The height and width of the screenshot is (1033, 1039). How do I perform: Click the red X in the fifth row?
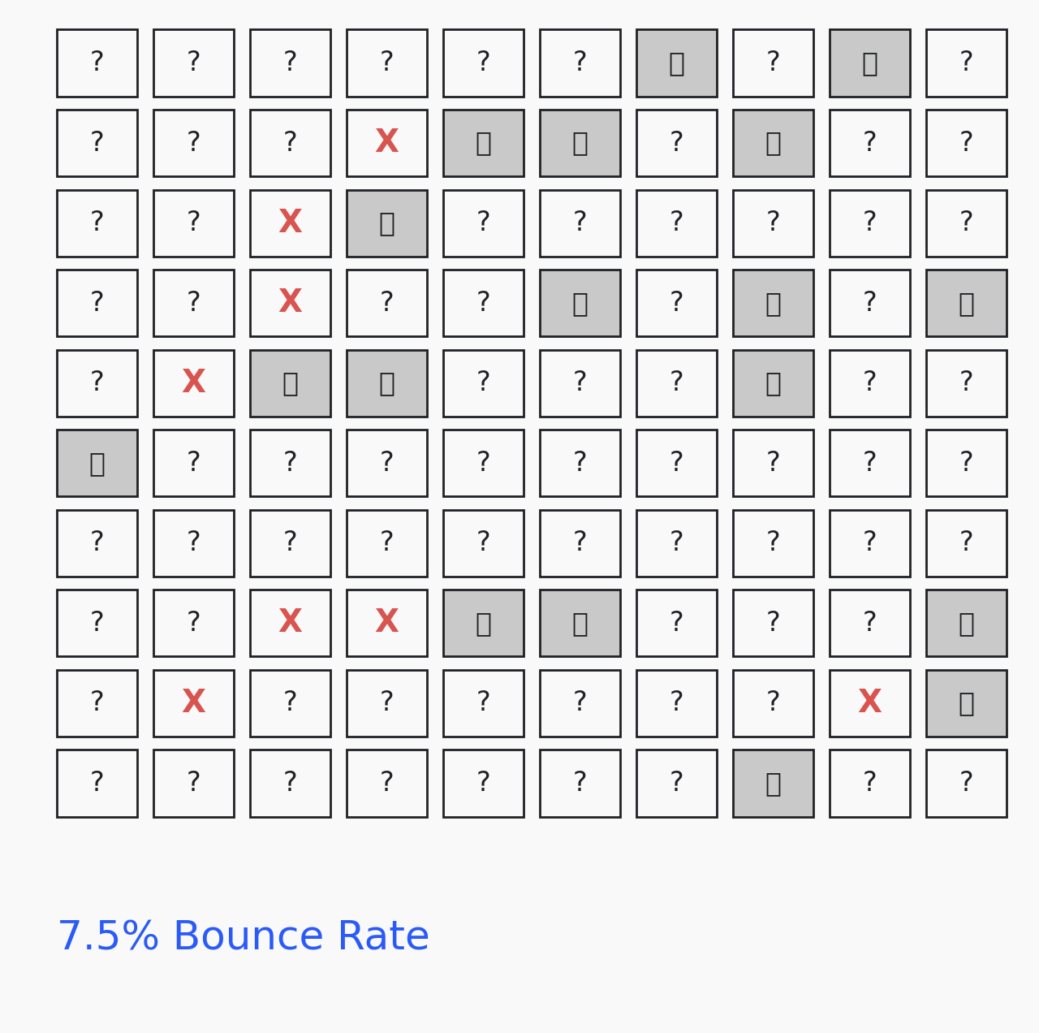(194, 383)
